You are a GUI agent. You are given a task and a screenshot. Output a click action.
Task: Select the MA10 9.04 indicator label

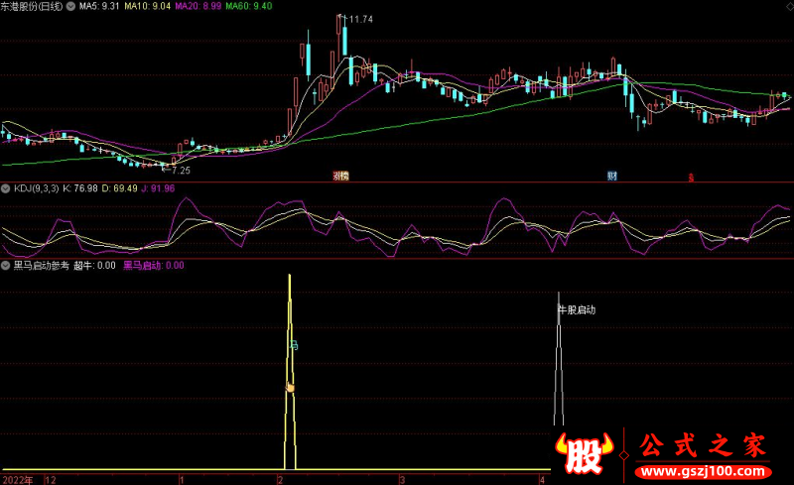tap(148, 6)
